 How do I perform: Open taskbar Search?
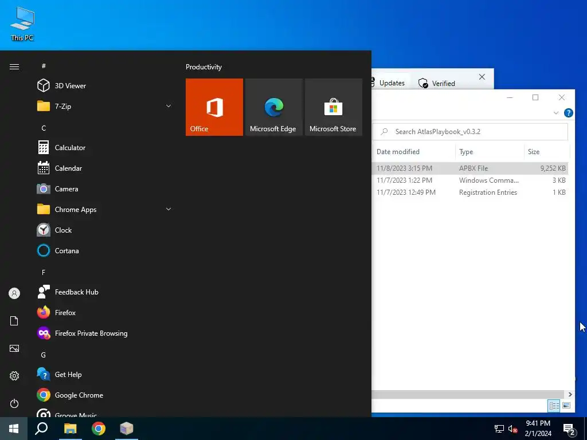(41, 429)
